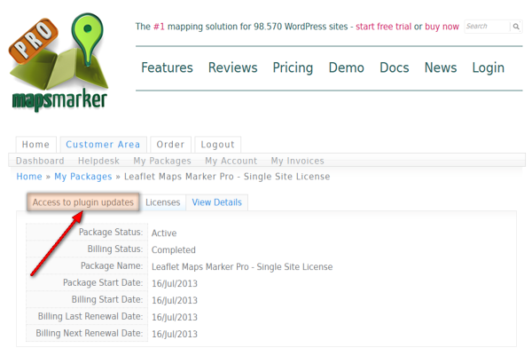Open the Reviews menu item
This screenshot has height=348, width=532.
[232, 67]
